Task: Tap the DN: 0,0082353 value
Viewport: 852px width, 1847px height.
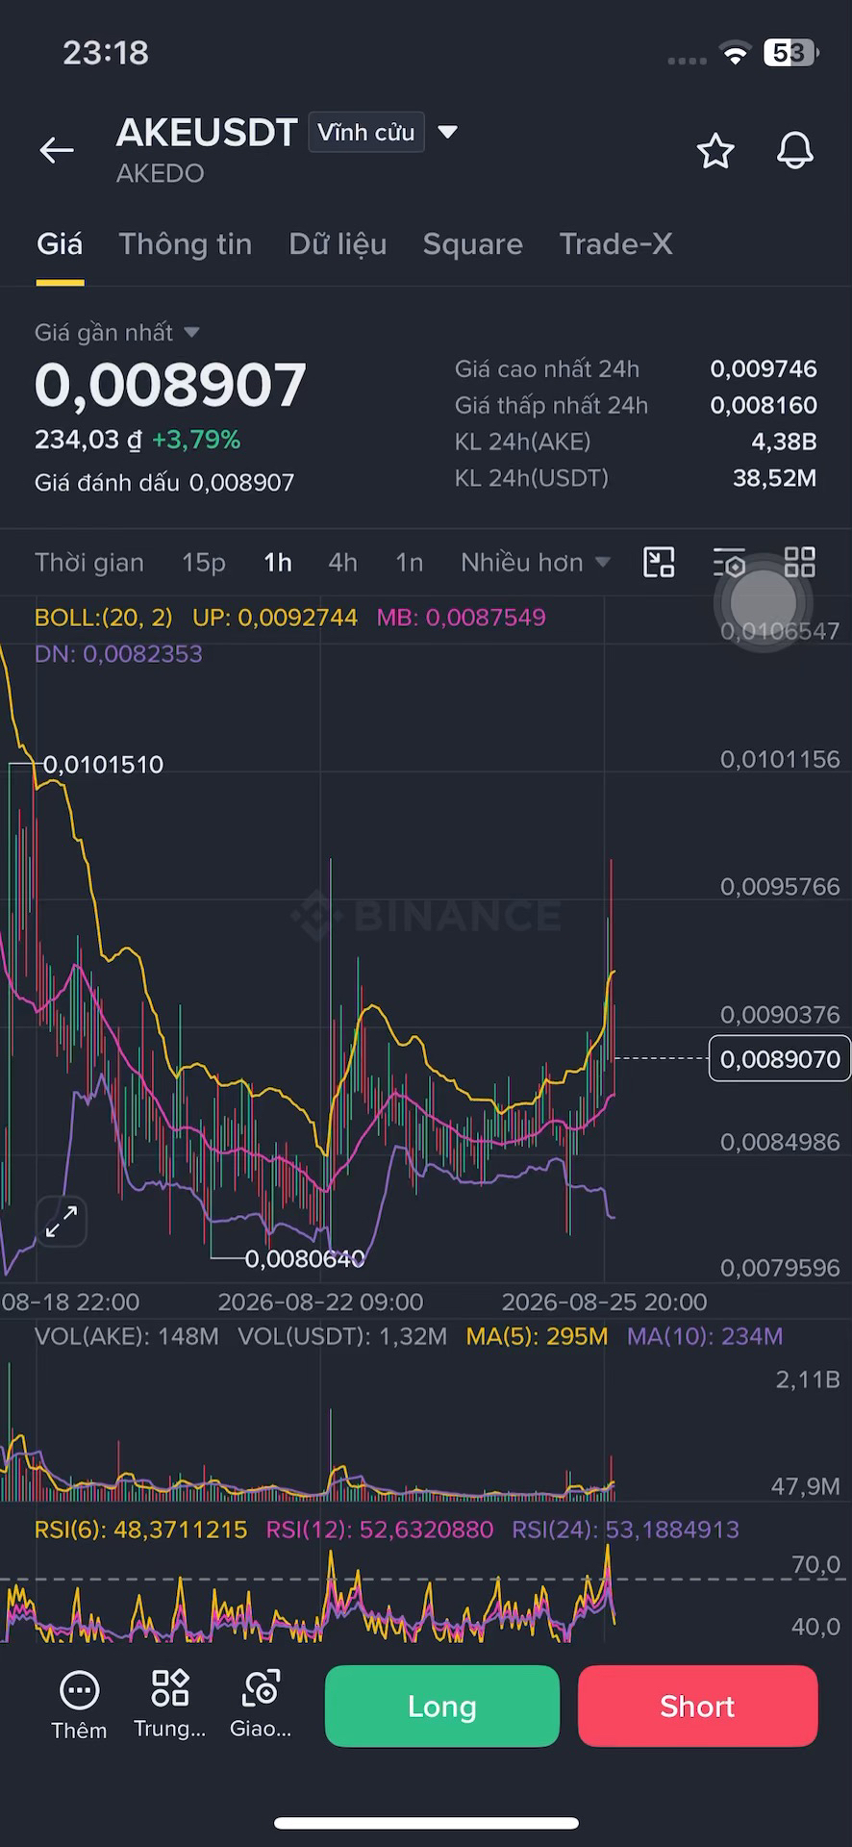Action: coord(118,654)
